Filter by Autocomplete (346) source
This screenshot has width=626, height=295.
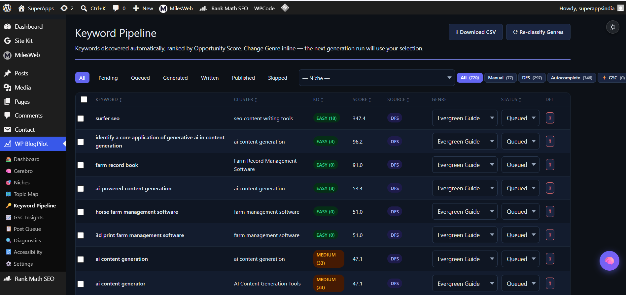coord(572,78)
